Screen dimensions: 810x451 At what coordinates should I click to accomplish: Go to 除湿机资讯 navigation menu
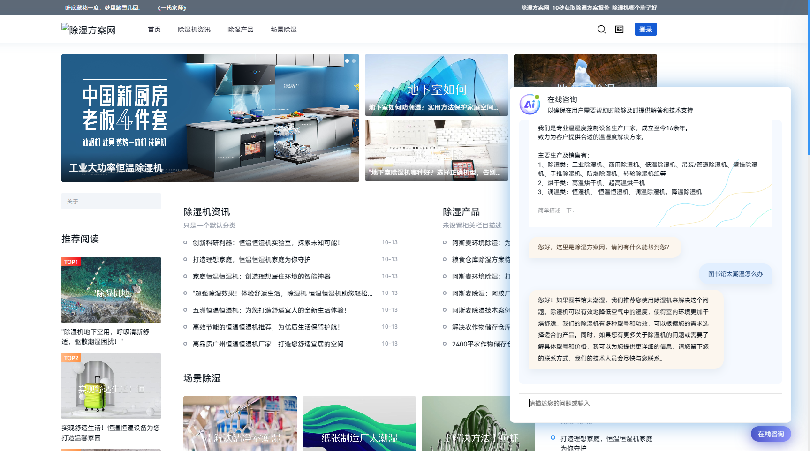(194, 30)
